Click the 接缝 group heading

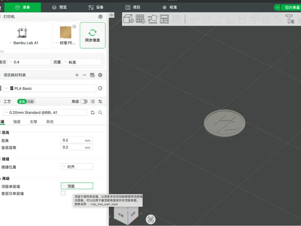[x=5, y=159]
